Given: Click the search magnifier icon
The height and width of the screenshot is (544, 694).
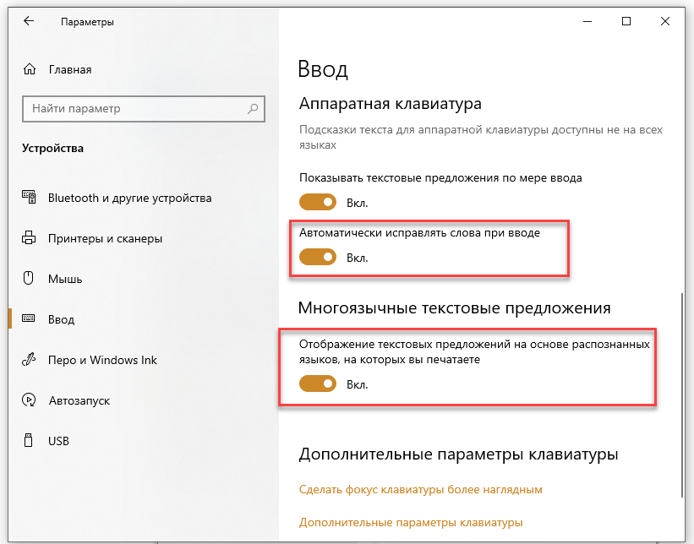Looking at the screenshot, I should (x=253, y=108).
